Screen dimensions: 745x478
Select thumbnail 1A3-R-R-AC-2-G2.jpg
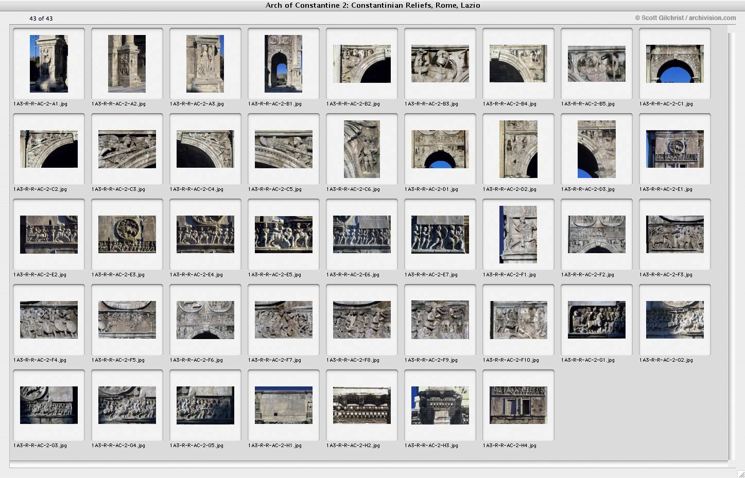(x=675, y=320)
